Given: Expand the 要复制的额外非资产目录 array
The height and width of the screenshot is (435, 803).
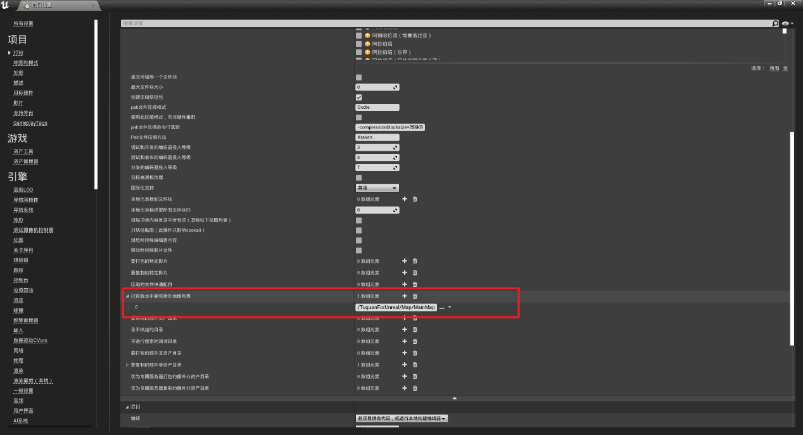Looking at the screenshot, I should pos(127,365).
